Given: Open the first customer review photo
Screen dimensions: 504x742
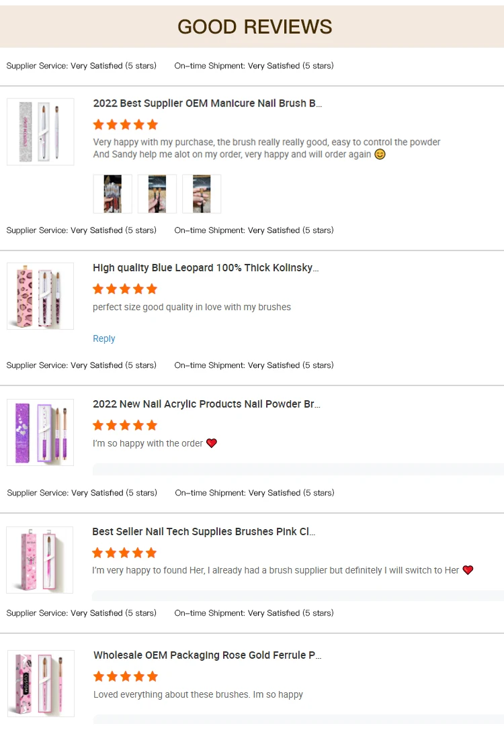Looking at the screenshot, I should click(112, 194).
